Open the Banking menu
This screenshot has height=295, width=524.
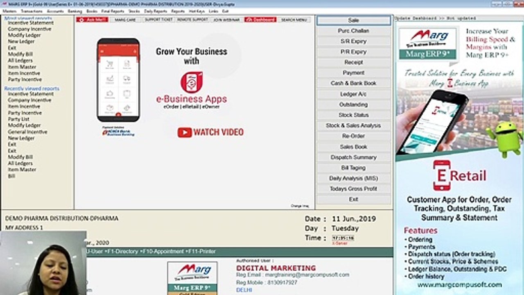75,11
